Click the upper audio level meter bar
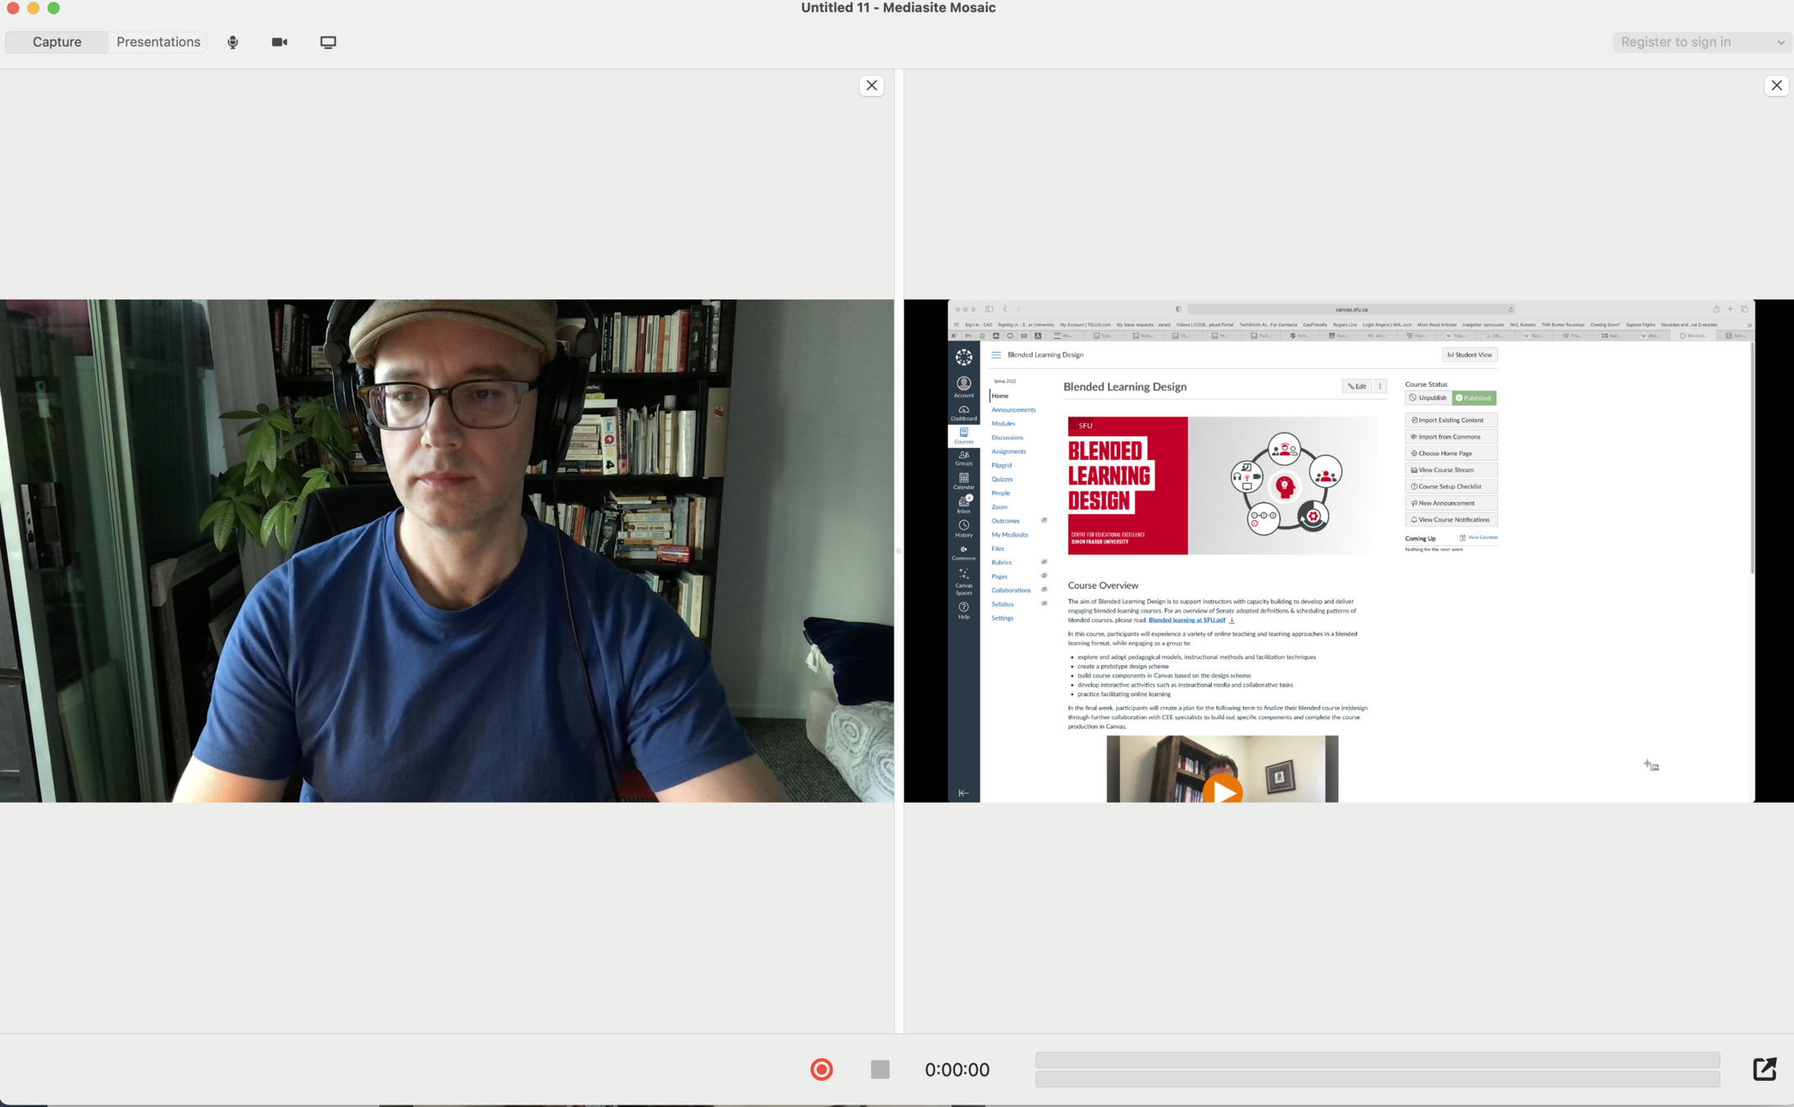Image resolution: width=1794 pixels, height=1107 pixels. coord(1377,1059)
